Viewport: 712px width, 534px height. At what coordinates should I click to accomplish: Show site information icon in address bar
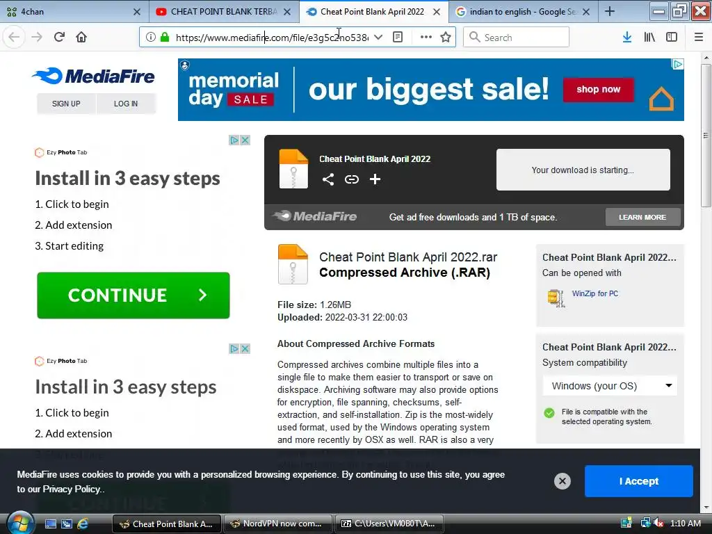pos(151,38)
